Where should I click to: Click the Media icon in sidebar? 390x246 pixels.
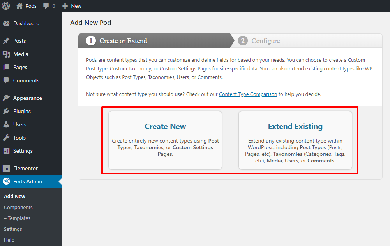(x=6, y=54)
